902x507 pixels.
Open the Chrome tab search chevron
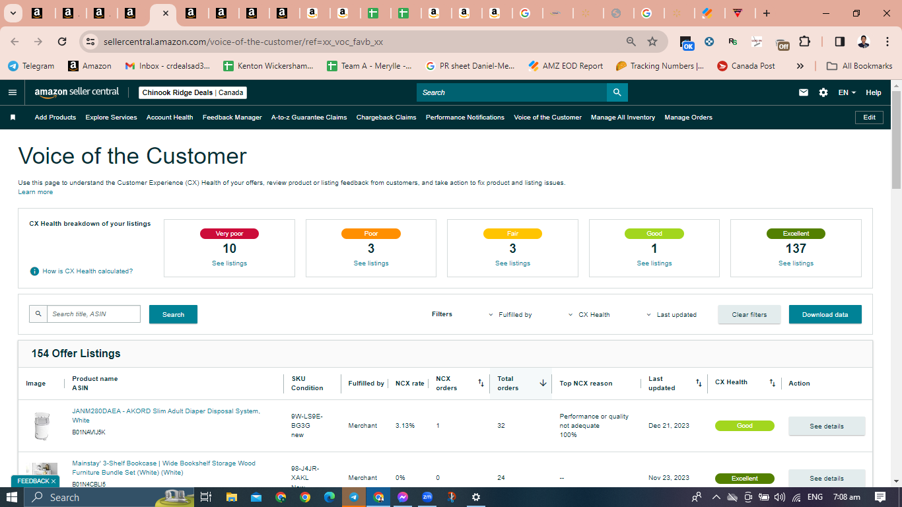pos(13,13)
